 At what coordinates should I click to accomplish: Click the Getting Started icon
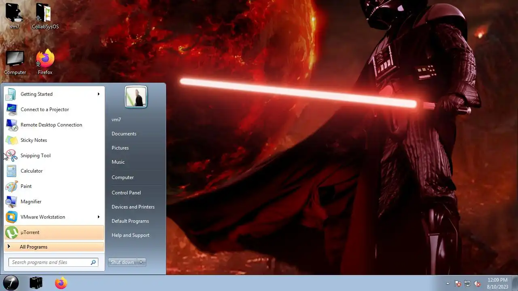point(11,94)
